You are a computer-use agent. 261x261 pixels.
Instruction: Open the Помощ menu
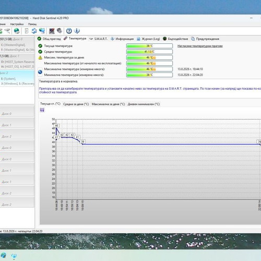coord(32,24)
